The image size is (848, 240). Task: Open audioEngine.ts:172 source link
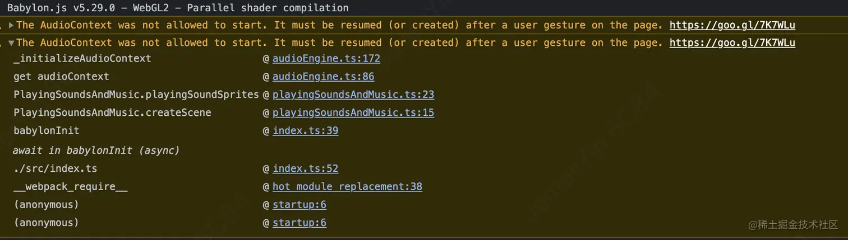coord(326,59)
